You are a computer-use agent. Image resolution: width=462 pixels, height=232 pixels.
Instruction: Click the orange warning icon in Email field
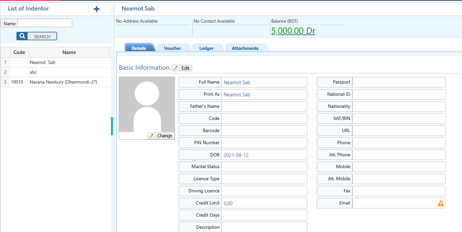pos(440,203)
